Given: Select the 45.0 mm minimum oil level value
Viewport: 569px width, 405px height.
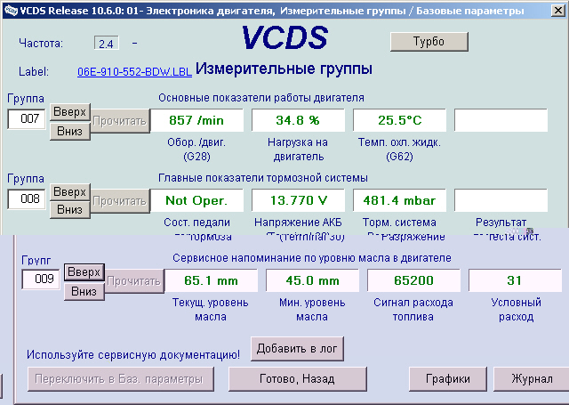Looking at the screenshot, I should pos(312,280).
